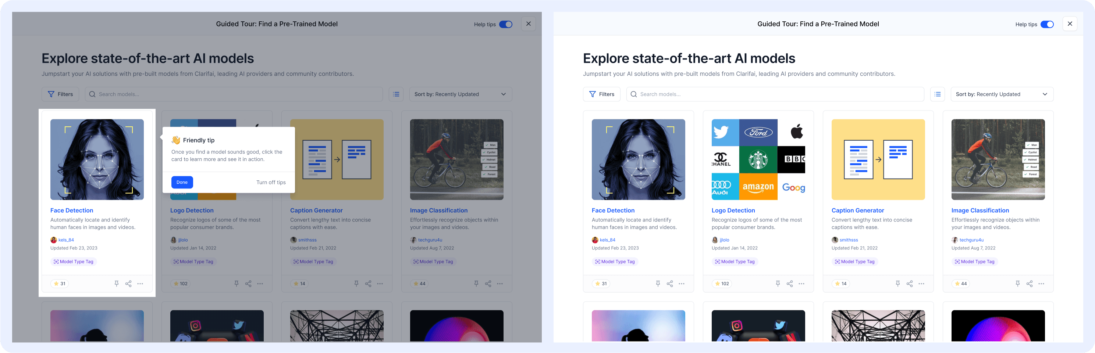The image size is (1095, 353).
Task: Click Image Classification cyclist thumbnail, right window
Action: [998, 159]
